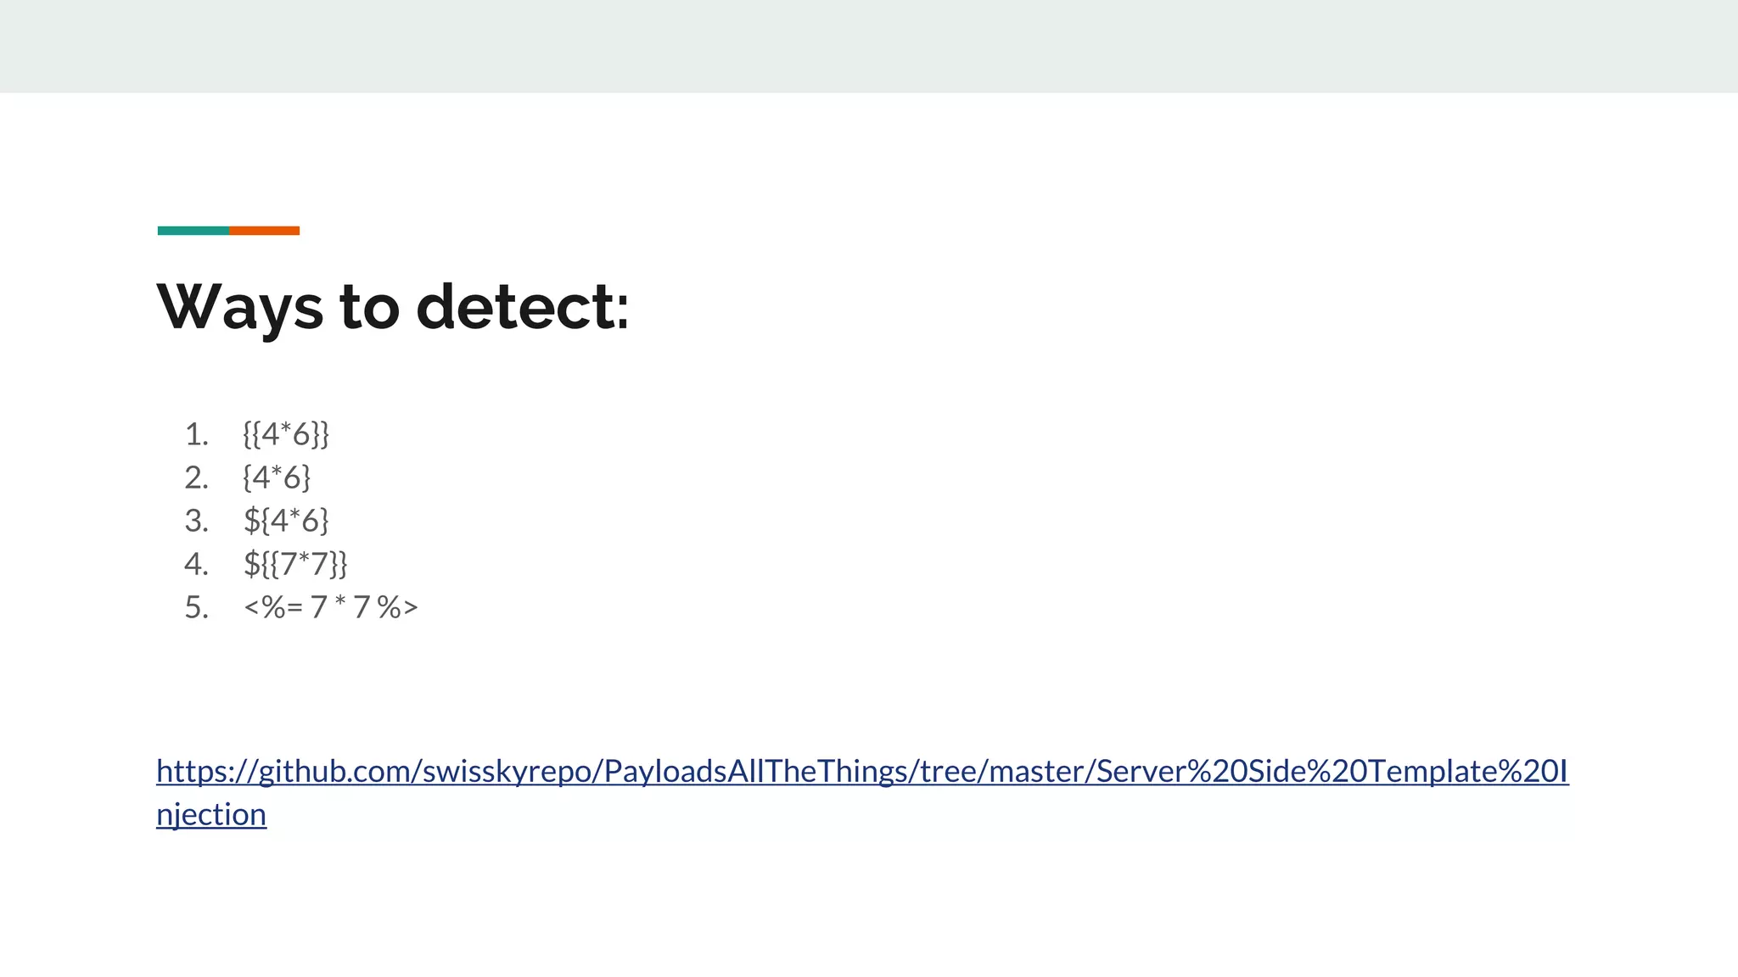Click the teal accent bar segment
Screen dimensions: 1738x977
pos(193,231)
